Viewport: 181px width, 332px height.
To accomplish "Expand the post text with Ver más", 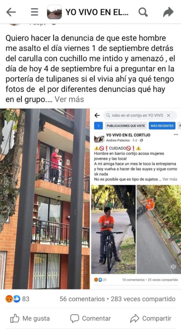I will (69, 99).
